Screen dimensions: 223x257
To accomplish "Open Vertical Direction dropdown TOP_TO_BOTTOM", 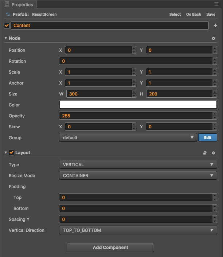I will click(138, 230).
